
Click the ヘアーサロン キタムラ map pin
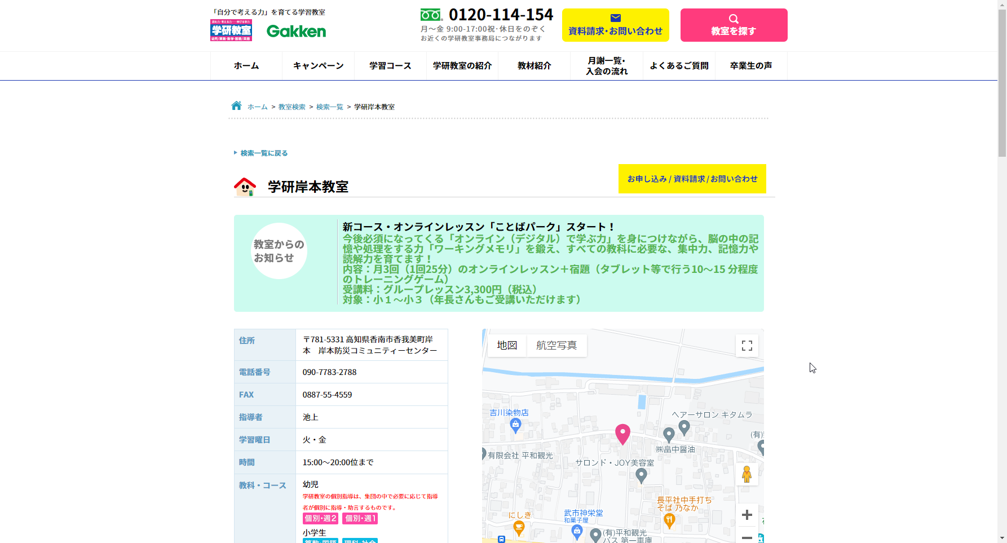coord(684,428)
